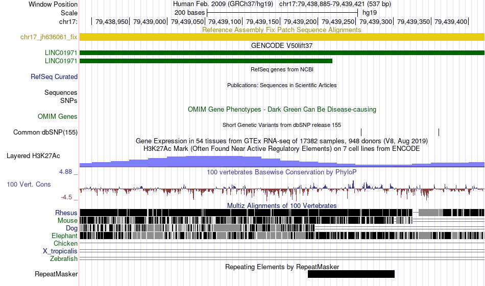The width and height of the screenshot is (485, 286).
Task: Click the RepeatMasker track label
Action: 56,274
